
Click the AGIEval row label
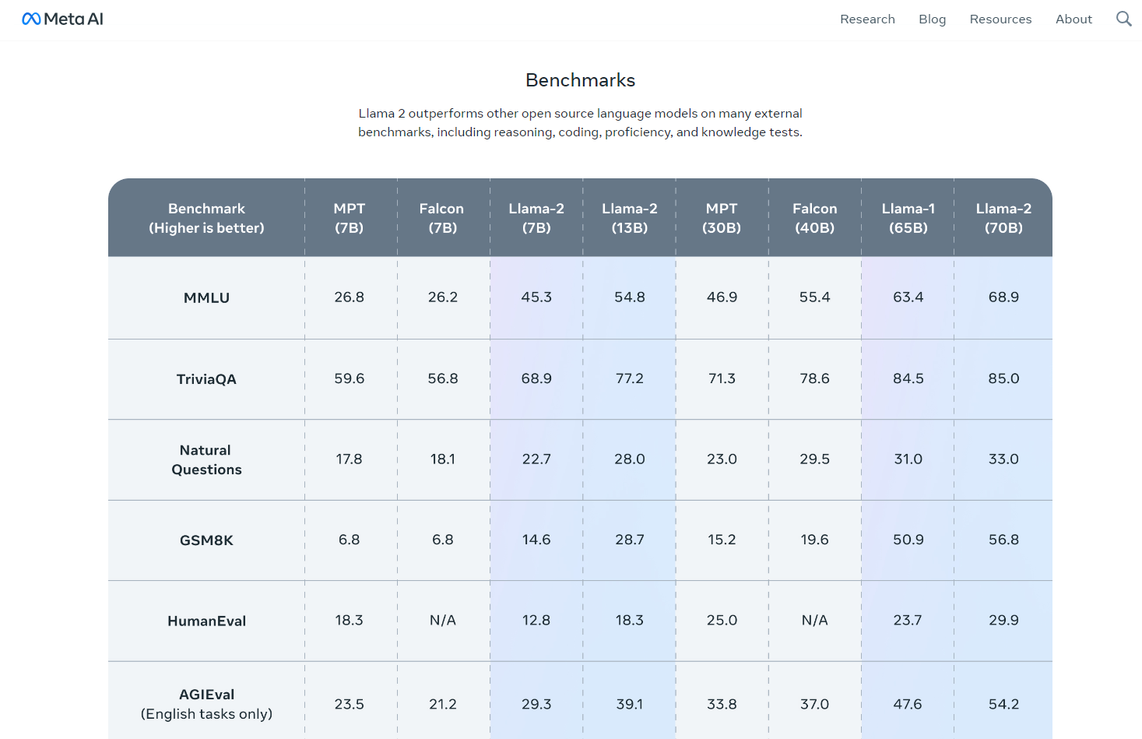[x=206, y=704]
